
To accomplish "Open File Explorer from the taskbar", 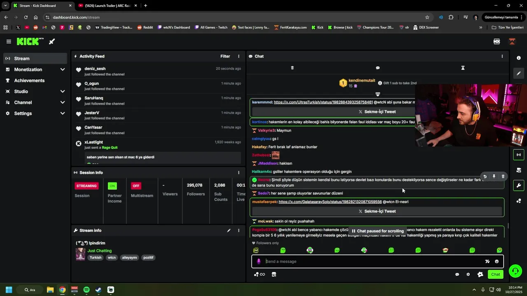I will [50, 290].
